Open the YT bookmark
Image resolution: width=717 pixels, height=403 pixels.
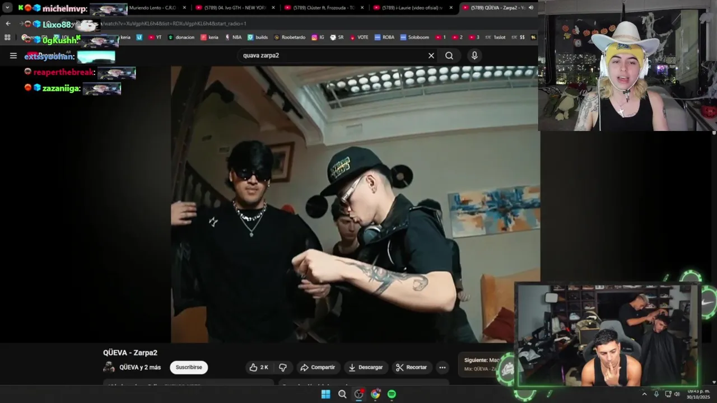click(x=155, y=38)
